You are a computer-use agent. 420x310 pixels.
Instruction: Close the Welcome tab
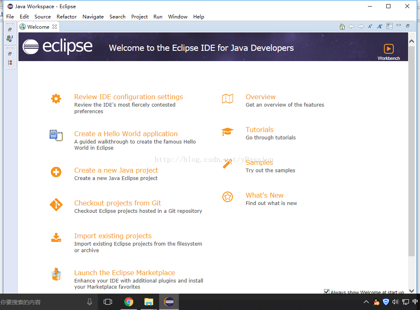point(55,27)
